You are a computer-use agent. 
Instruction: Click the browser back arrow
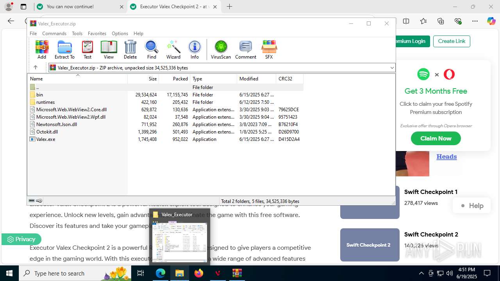pyautogui.click(x=11, y=21)
